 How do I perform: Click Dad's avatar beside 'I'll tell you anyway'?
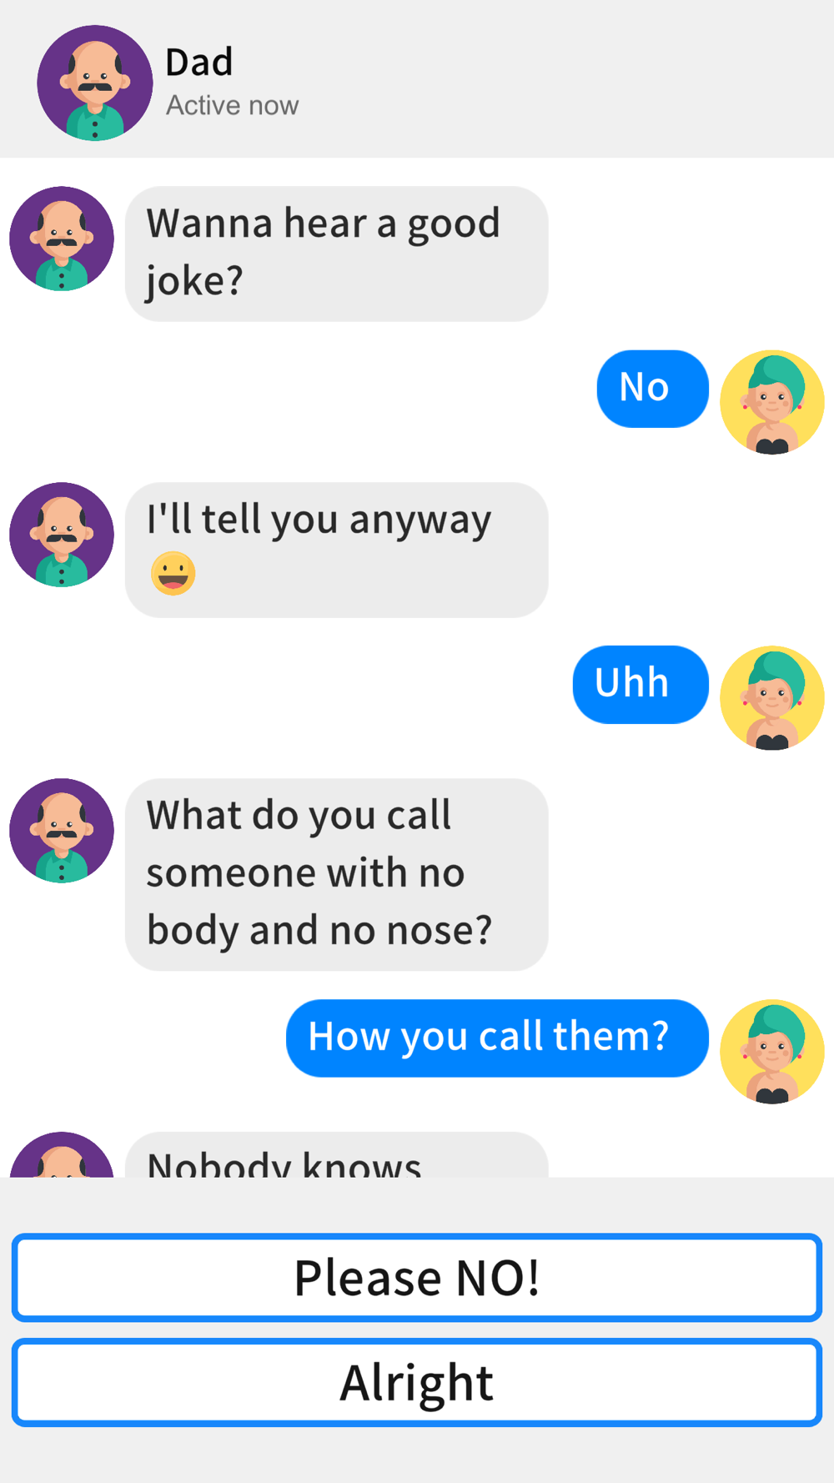point(62,535)
